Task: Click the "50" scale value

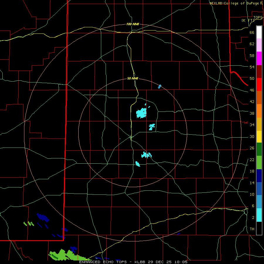Action: [252, 79]
